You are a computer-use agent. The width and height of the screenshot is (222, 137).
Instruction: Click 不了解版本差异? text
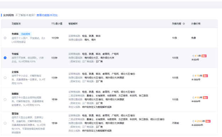[x=25, y=15]
